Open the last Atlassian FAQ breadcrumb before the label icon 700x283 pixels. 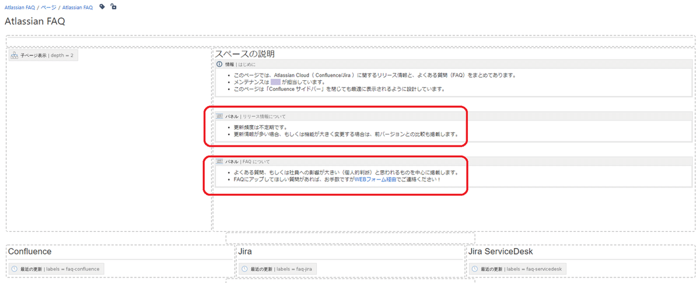(x=77, y=8)
